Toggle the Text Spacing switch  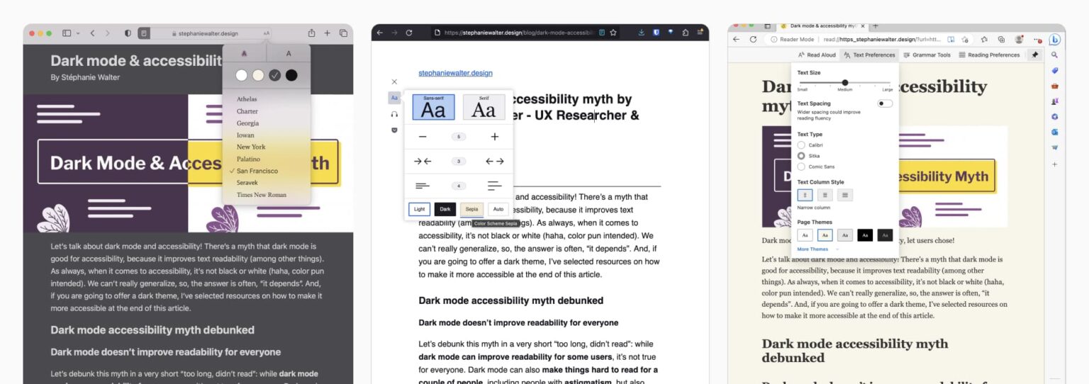coord(884,103)
